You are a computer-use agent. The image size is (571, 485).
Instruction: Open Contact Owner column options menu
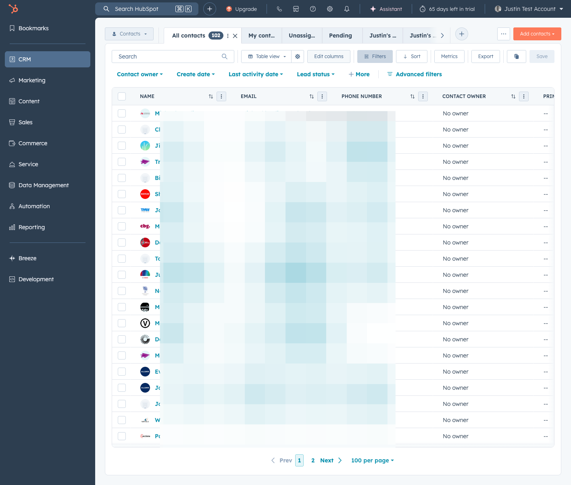[x=524, y=96]
